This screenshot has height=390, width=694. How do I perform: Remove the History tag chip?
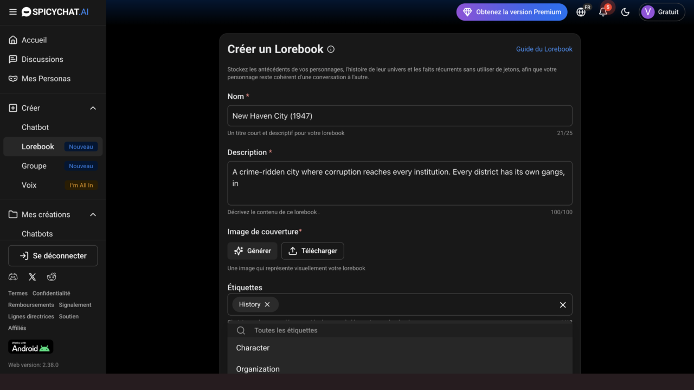click(x=267, y=304)
